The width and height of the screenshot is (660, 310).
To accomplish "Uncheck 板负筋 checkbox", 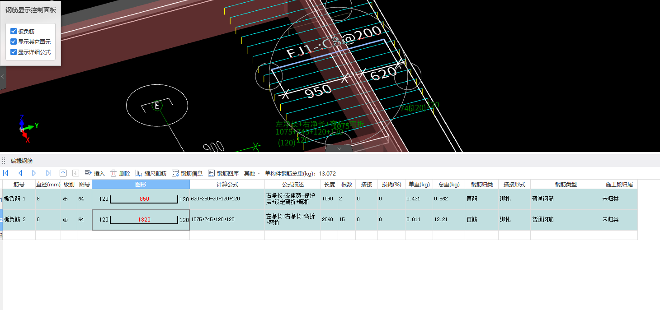I will click(14, 31).
